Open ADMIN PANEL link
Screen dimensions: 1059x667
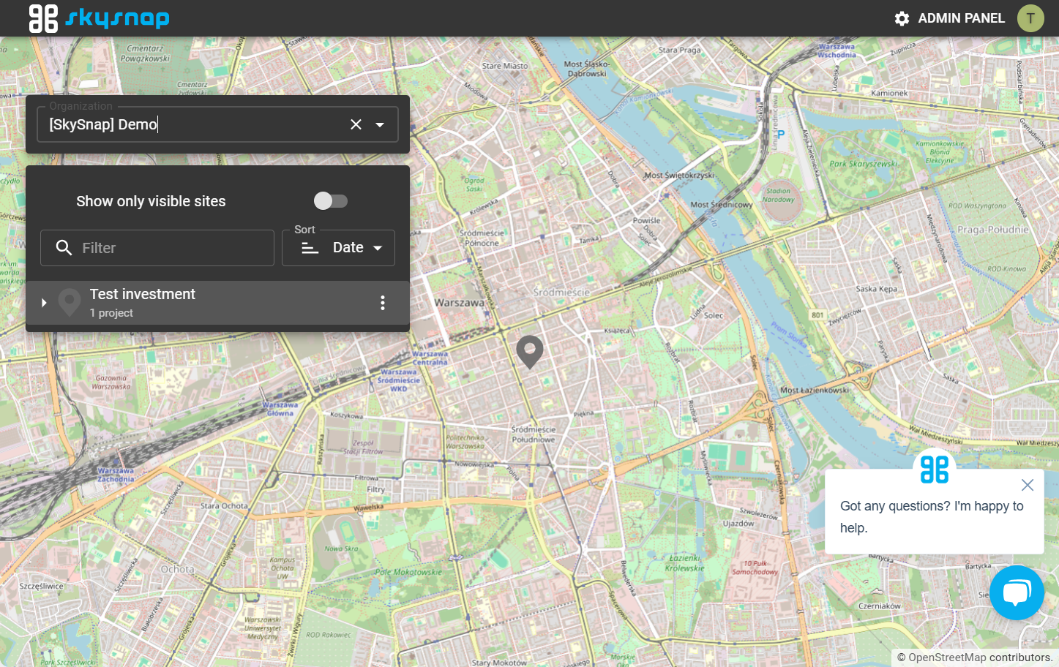click(961, 18)
